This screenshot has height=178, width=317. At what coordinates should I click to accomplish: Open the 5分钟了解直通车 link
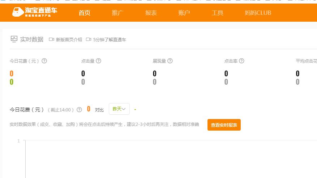pyautogui.click(x=110, y=40)
